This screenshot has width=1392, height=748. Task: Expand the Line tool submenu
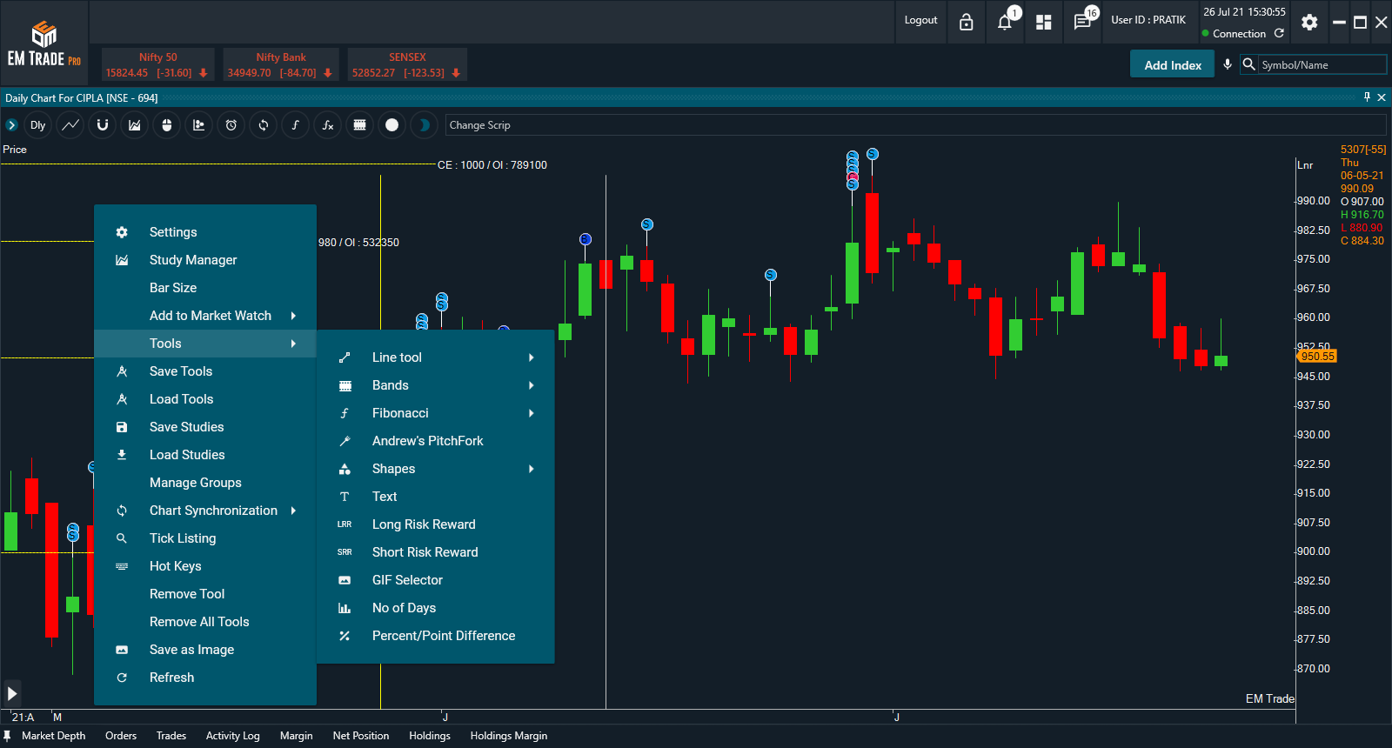[x=436, y=357]
